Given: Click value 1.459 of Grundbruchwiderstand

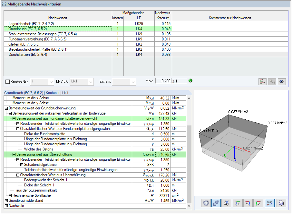Looking at the screenshot, I should pyautogui.click(x=163, y=201).
